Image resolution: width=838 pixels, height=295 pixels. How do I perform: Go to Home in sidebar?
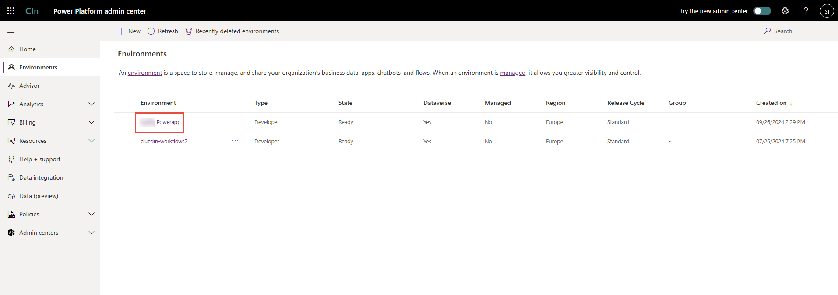point(50,49)
